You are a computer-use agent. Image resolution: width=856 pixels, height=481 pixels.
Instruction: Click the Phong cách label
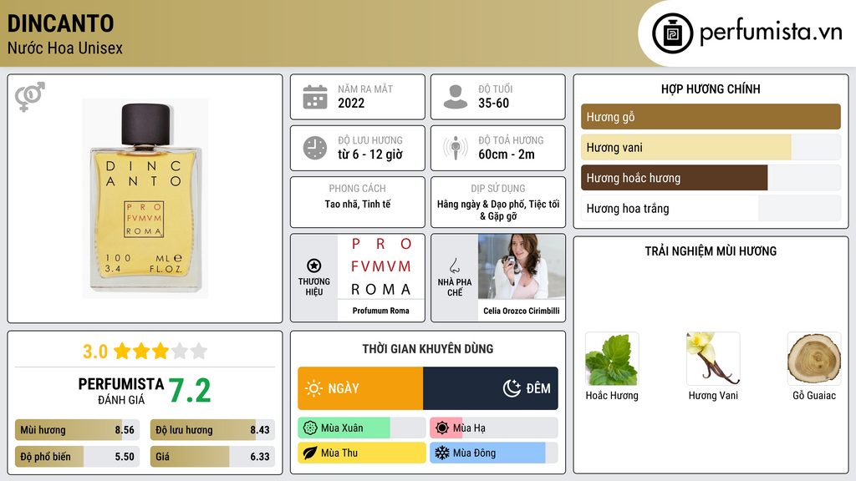[x=358, y=188]
